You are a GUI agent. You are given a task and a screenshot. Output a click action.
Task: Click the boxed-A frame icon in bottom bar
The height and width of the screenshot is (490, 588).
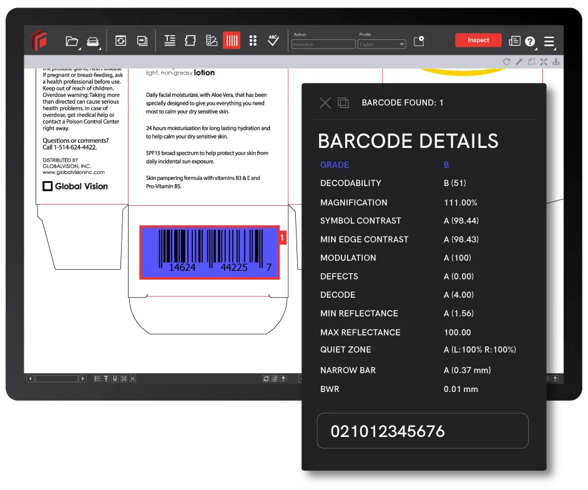[124, 379]
